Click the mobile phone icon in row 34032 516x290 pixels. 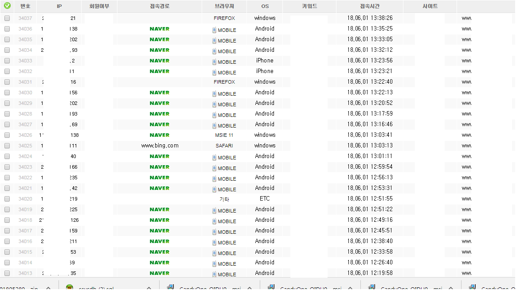214,73
